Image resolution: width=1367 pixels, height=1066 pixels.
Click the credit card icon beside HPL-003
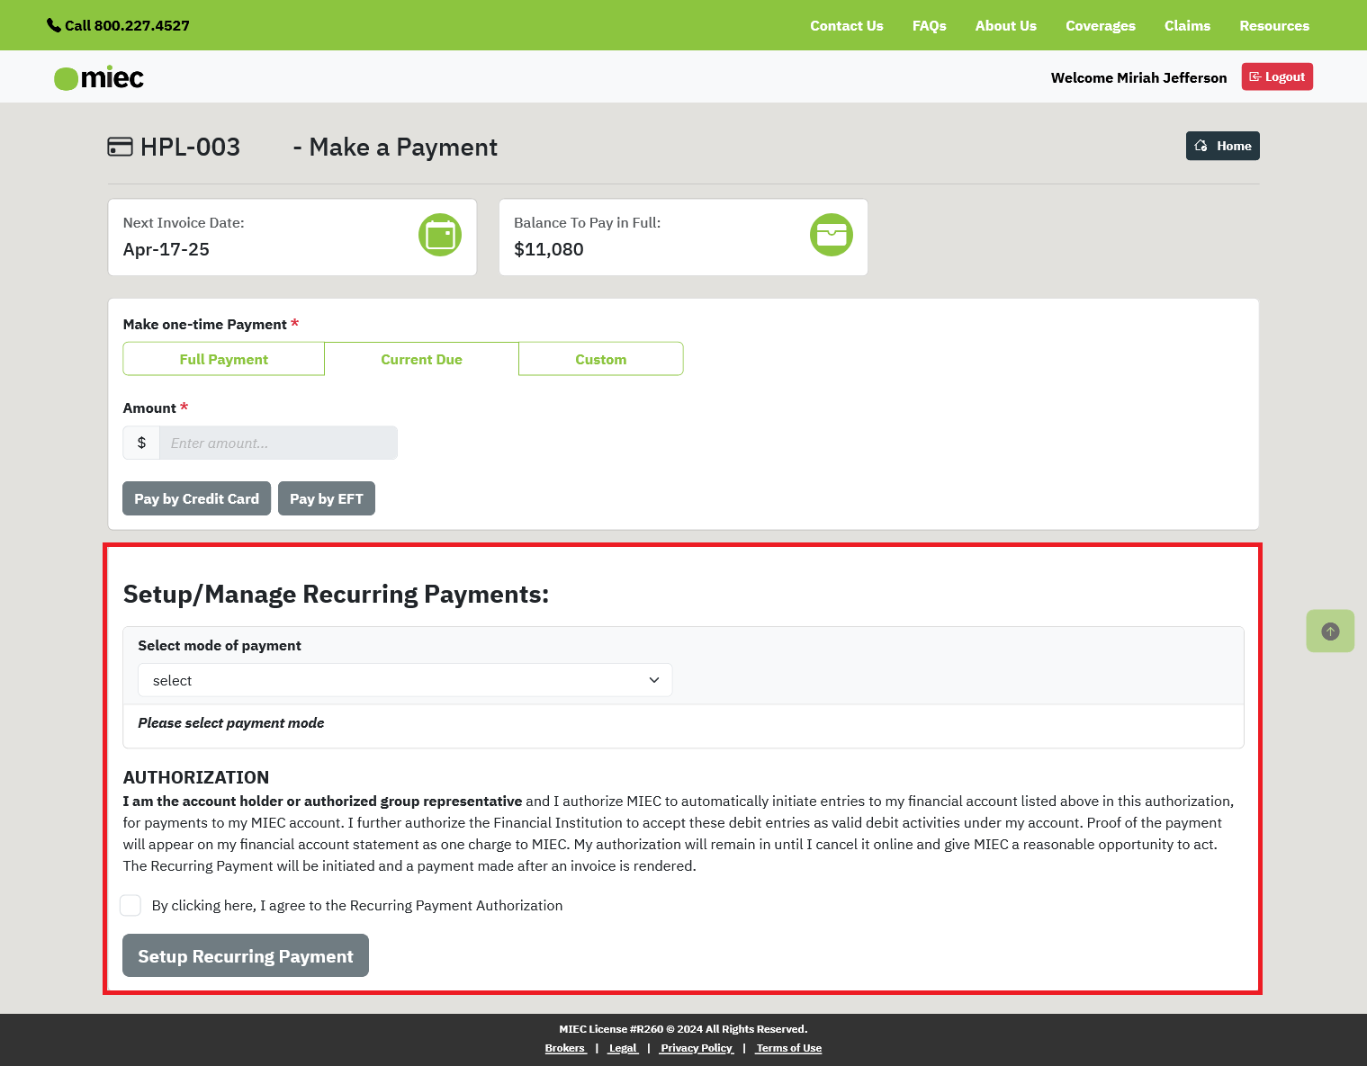(120, 146)
